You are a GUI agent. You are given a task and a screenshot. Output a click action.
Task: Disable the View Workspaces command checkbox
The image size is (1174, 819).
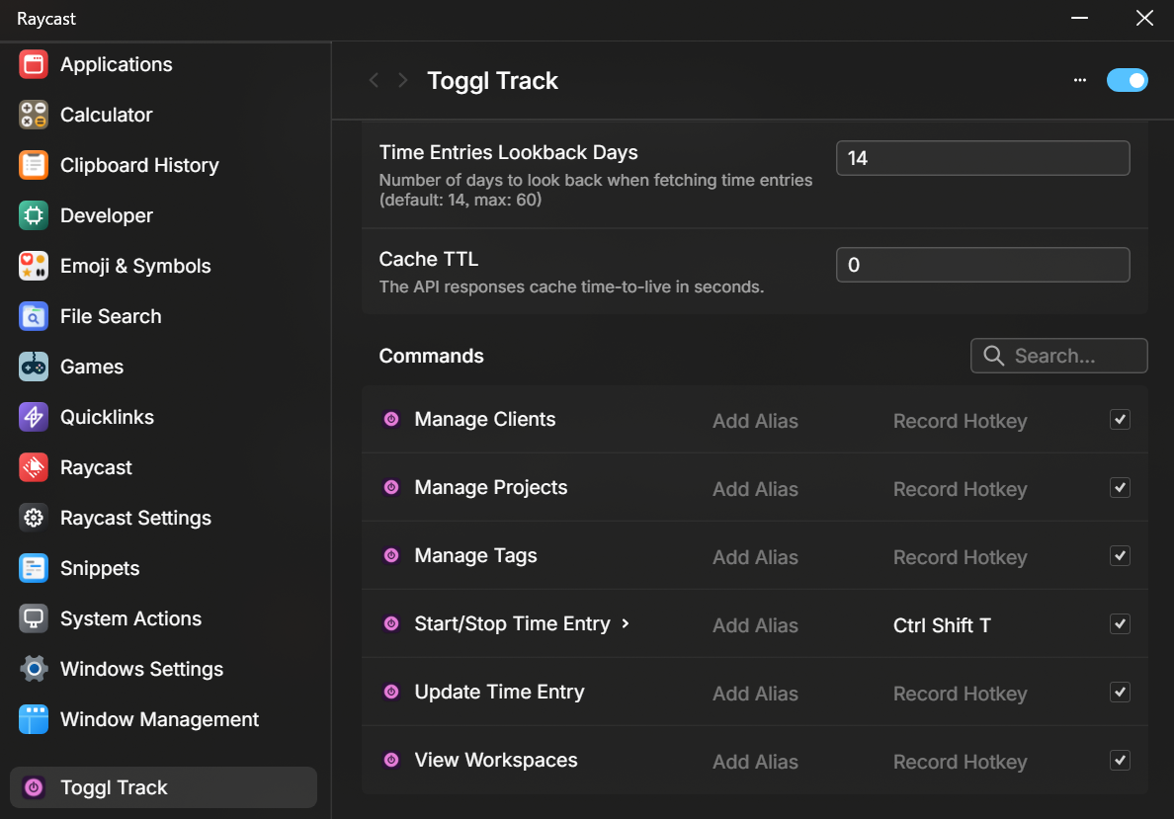point(1120,761)
